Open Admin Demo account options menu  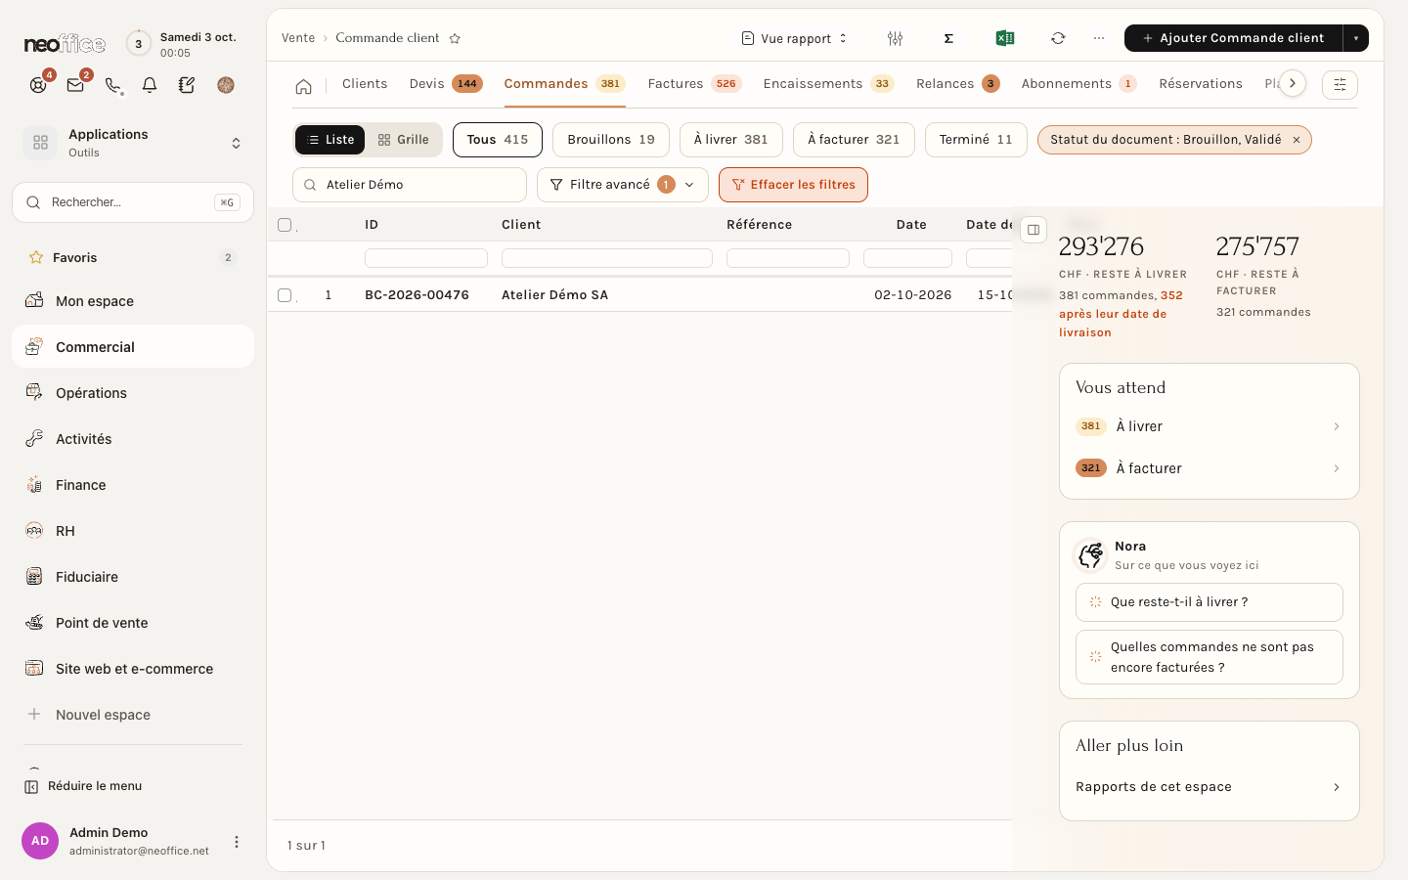(236, 841)
